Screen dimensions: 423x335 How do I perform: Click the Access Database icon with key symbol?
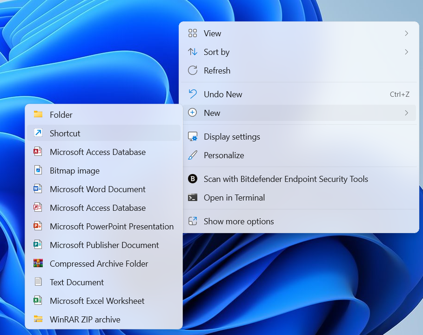click(x=38, y=207)
